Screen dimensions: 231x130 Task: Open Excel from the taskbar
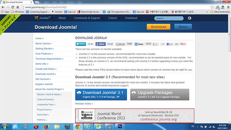pos(99,127)
